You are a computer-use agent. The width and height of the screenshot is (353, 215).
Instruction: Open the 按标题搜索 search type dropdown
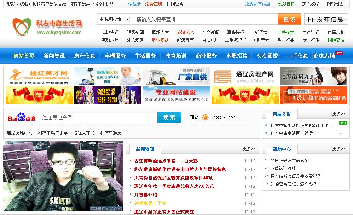(x=127, y=19)
